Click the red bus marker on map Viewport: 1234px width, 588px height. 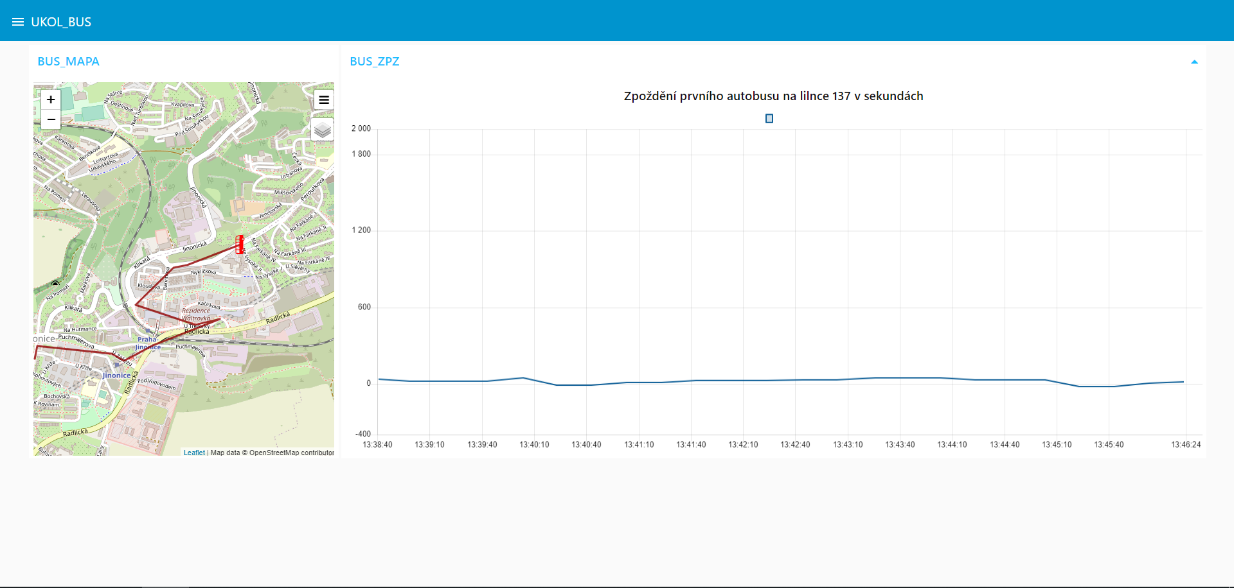click(240, 245)
